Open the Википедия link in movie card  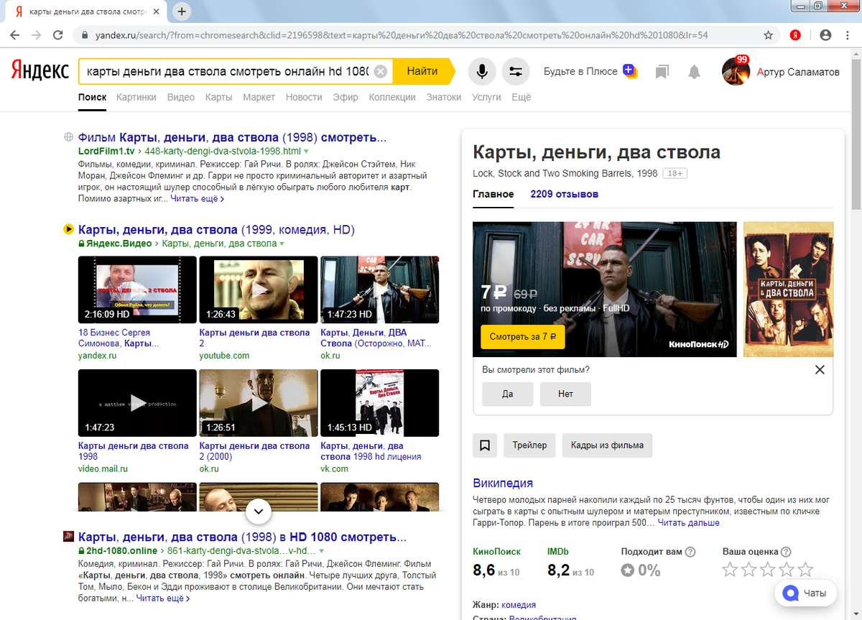[503, 483]
